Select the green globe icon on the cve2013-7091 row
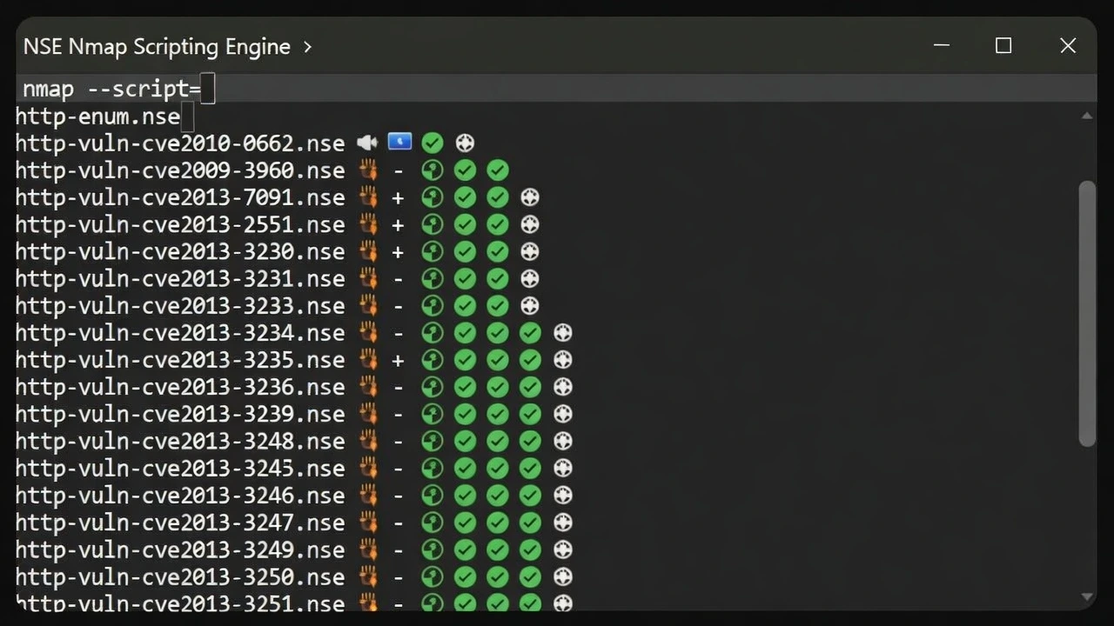The image size is (1114, 626). click(433, 197)
